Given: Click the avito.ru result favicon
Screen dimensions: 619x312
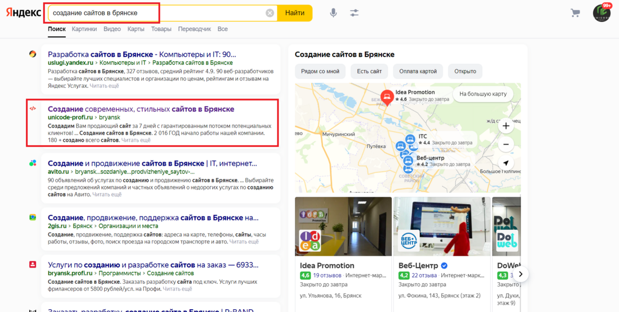Looking at the screenshot, I should point(33,163).
